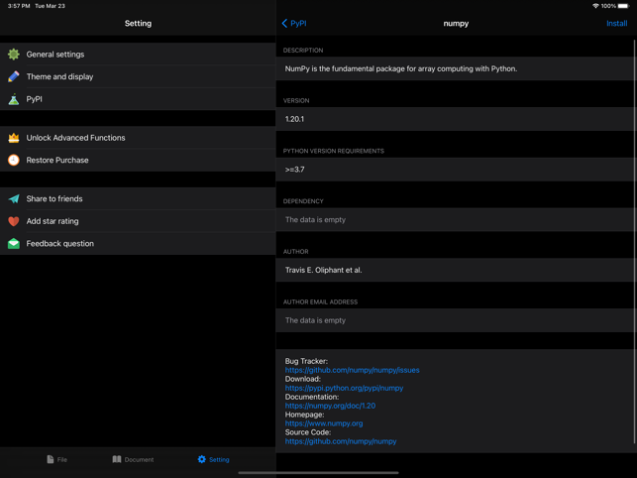Choose Unlock Advanced Functions
The image size is (637, 478).
(138, 138)
